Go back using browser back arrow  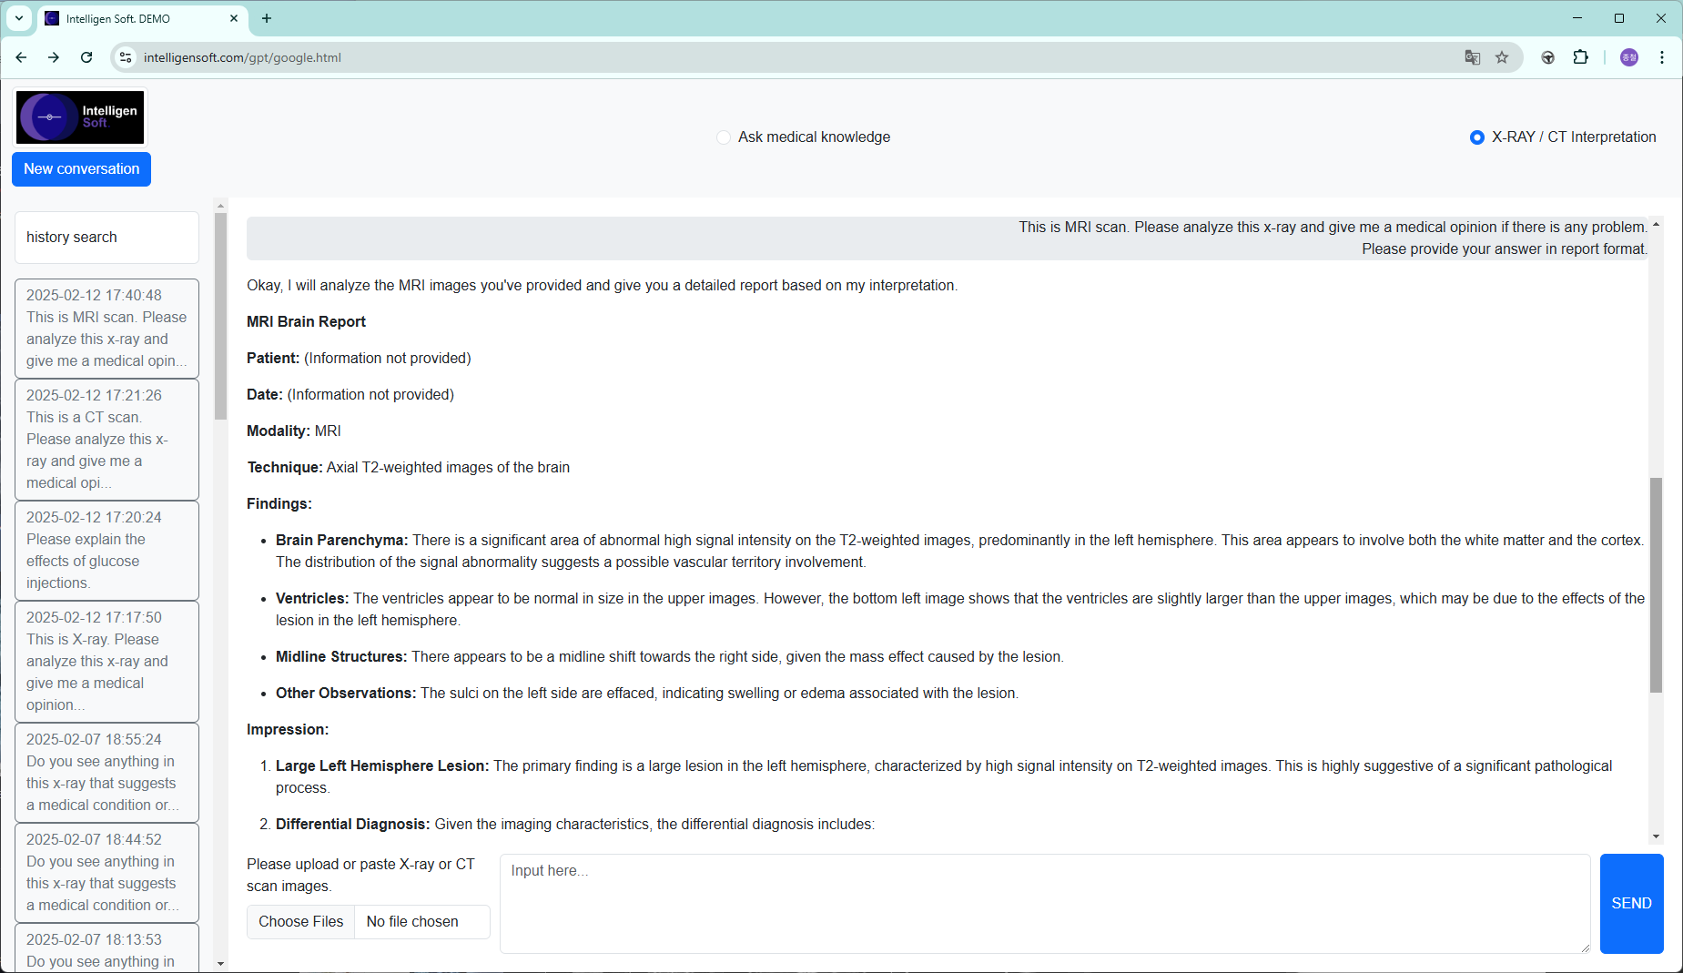click(x=21, y=57)
